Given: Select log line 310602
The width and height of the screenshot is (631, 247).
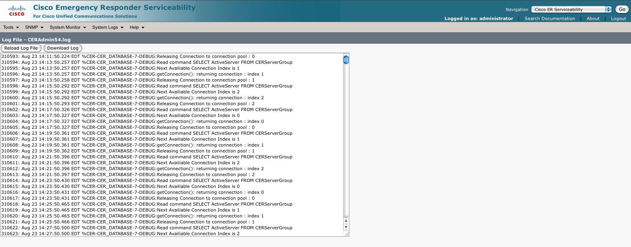Looking at the screenshot, I should coord(147,110).
